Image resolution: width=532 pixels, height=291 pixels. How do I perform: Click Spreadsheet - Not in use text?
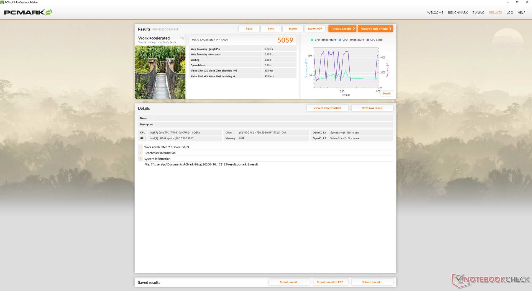coord(344,133)
